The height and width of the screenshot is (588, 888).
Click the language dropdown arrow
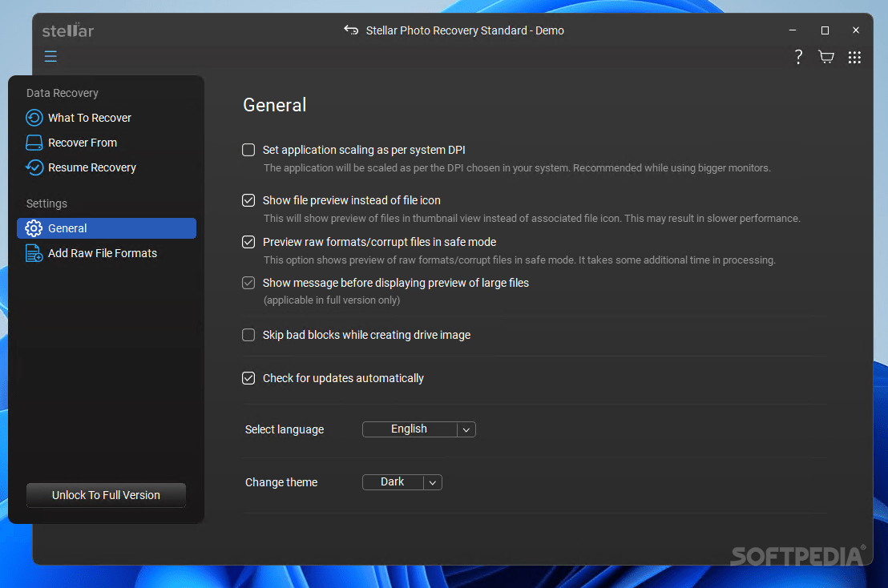tap(466, 429)
